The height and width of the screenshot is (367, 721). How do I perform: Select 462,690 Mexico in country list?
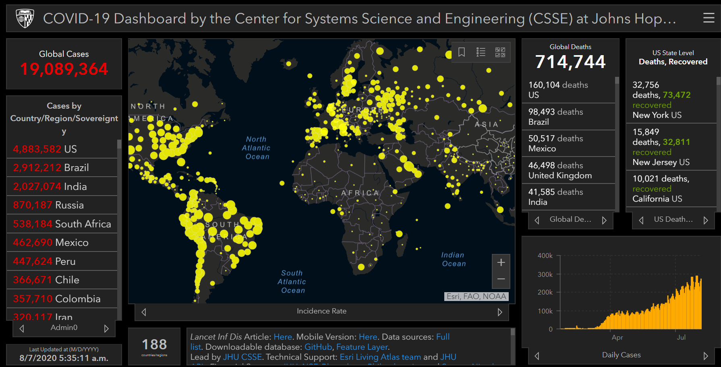click(x=62, y=243)
